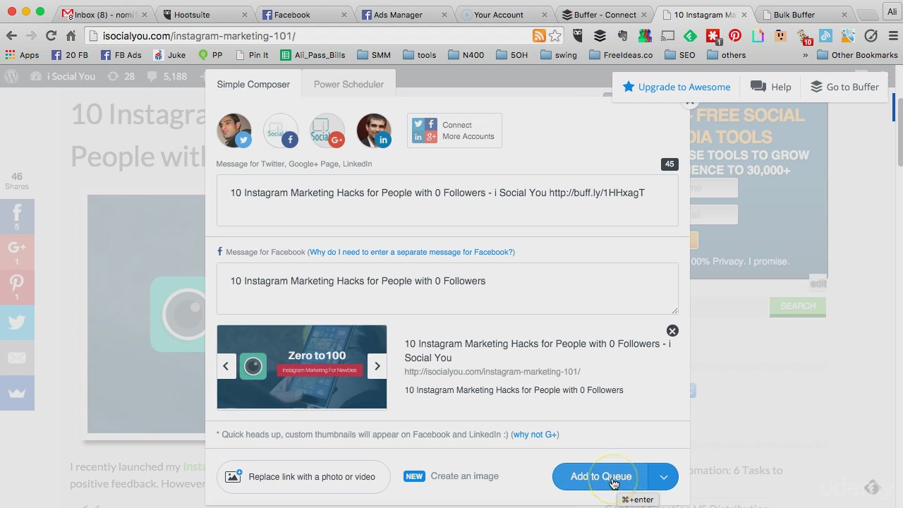Toggle the Google+ page avatar
This screenshot has height=508, width=903.
tap(327, 131)
